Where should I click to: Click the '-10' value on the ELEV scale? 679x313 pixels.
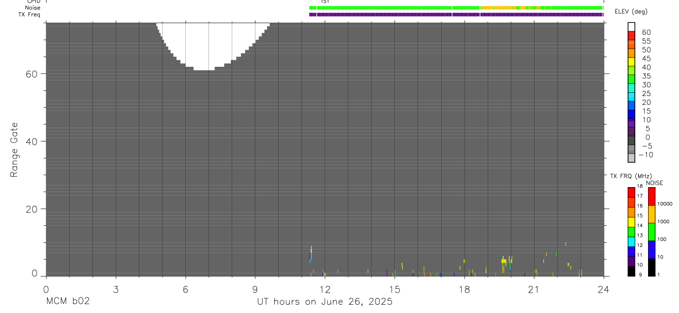coord(646,155)
